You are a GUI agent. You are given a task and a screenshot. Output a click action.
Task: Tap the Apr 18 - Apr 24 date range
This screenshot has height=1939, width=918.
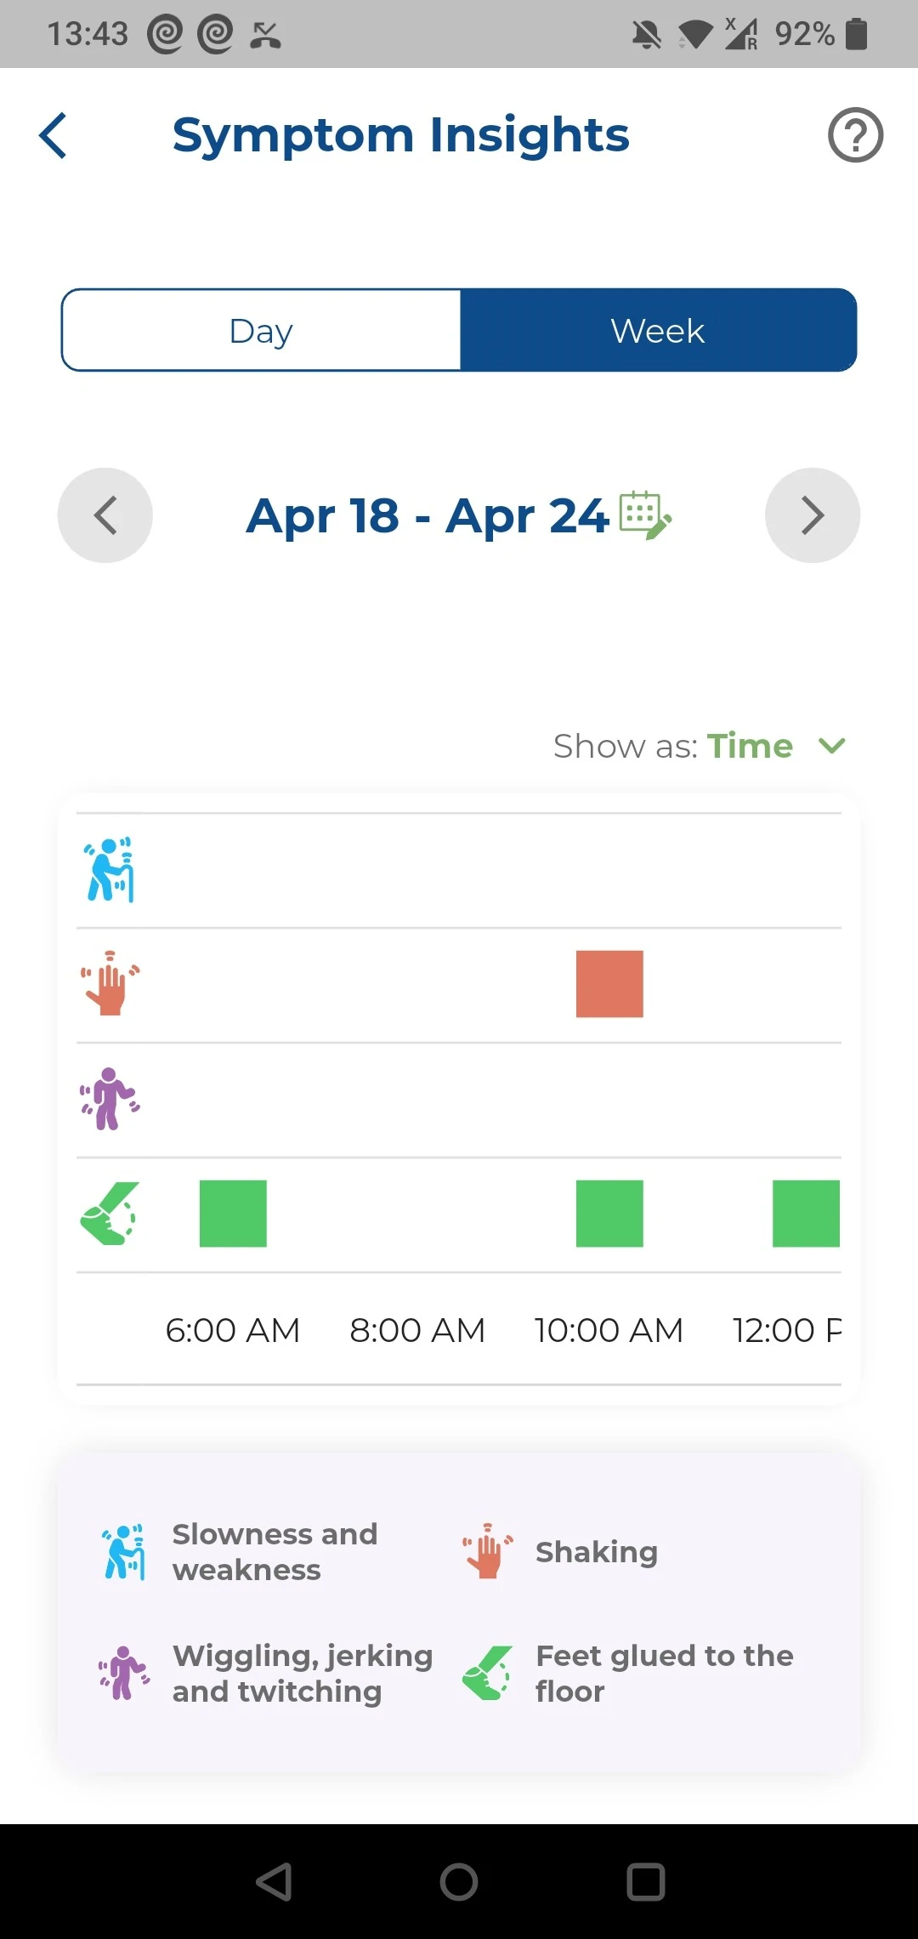(428, 516)
